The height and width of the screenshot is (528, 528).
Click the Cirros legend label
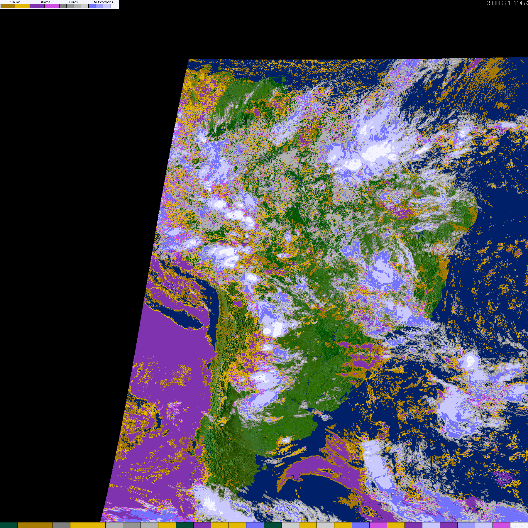(73, 2)
